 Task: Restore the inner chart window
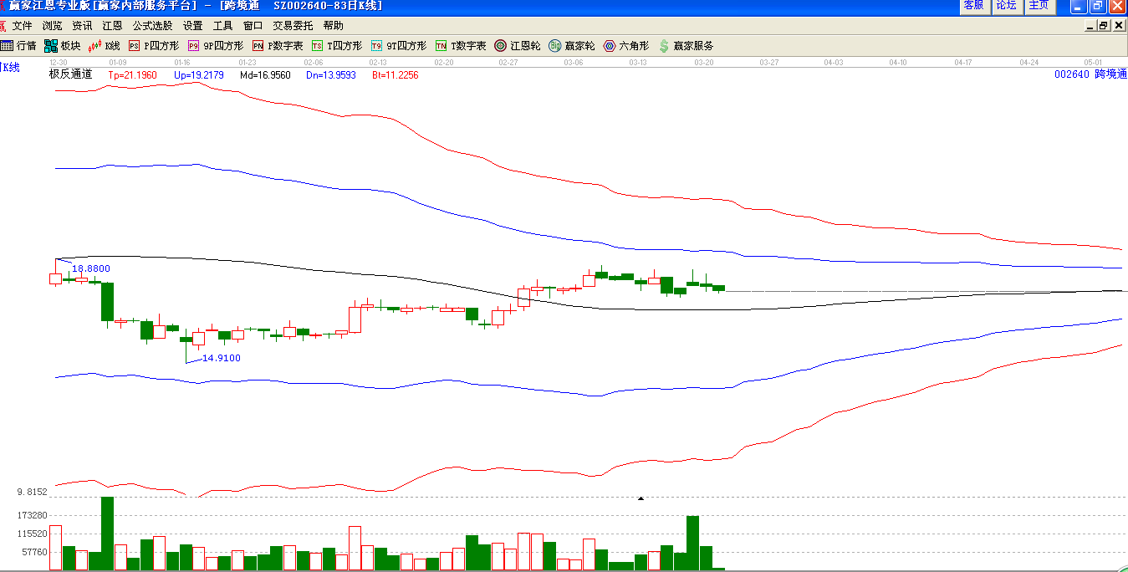(1103, 26)
